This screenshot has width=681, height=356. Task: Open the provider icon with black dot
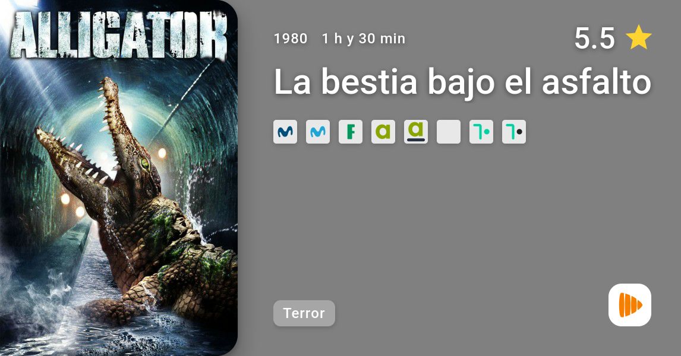pyautogui.click(x=514, y=132)
